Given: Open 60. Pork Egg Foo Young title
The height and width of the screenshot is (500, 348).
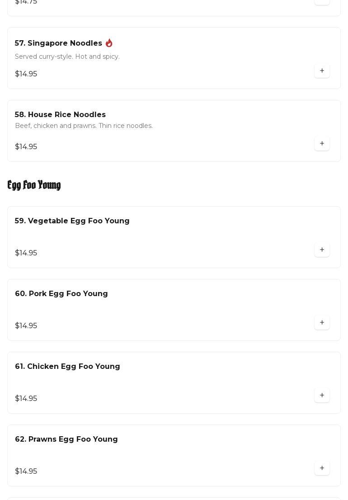Looking at the screenshot, I should coord(61,294).
